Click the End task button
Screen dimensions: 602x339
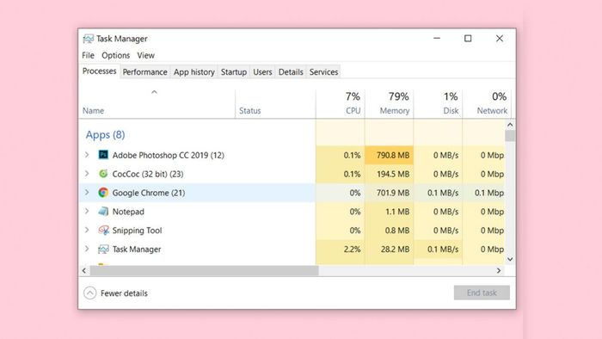(x=482, y=293)
